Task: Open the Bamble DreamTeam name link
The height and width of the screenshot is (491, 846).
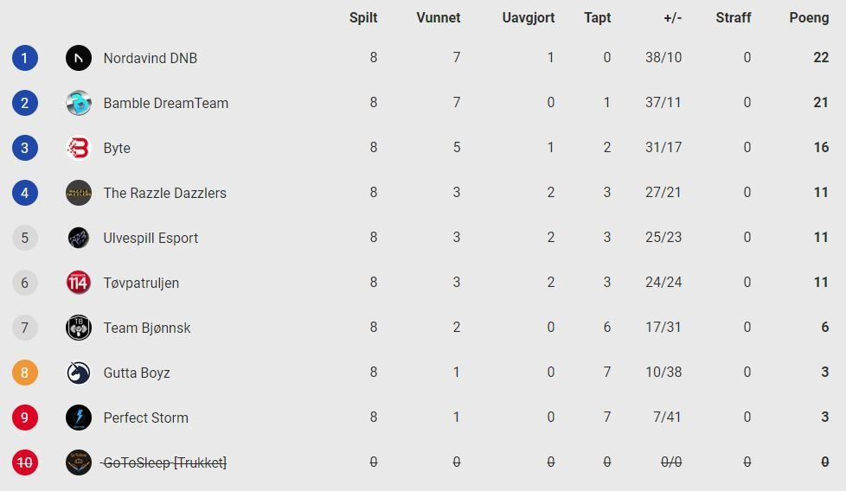Action: [165, 103]
